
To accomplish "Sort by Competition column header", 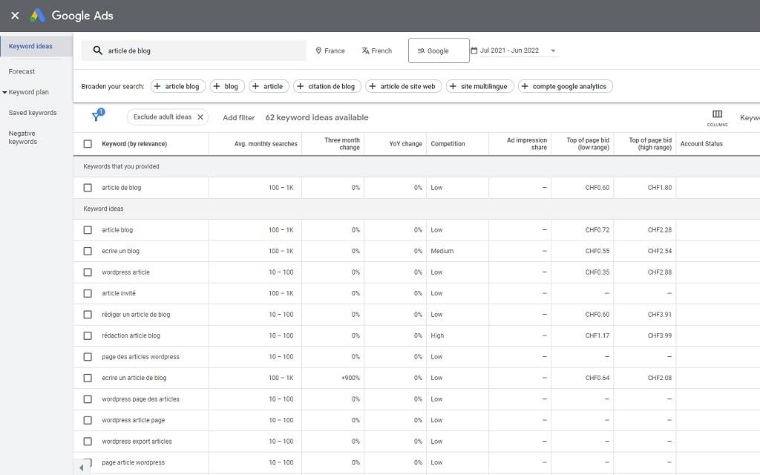I will 448,144.
